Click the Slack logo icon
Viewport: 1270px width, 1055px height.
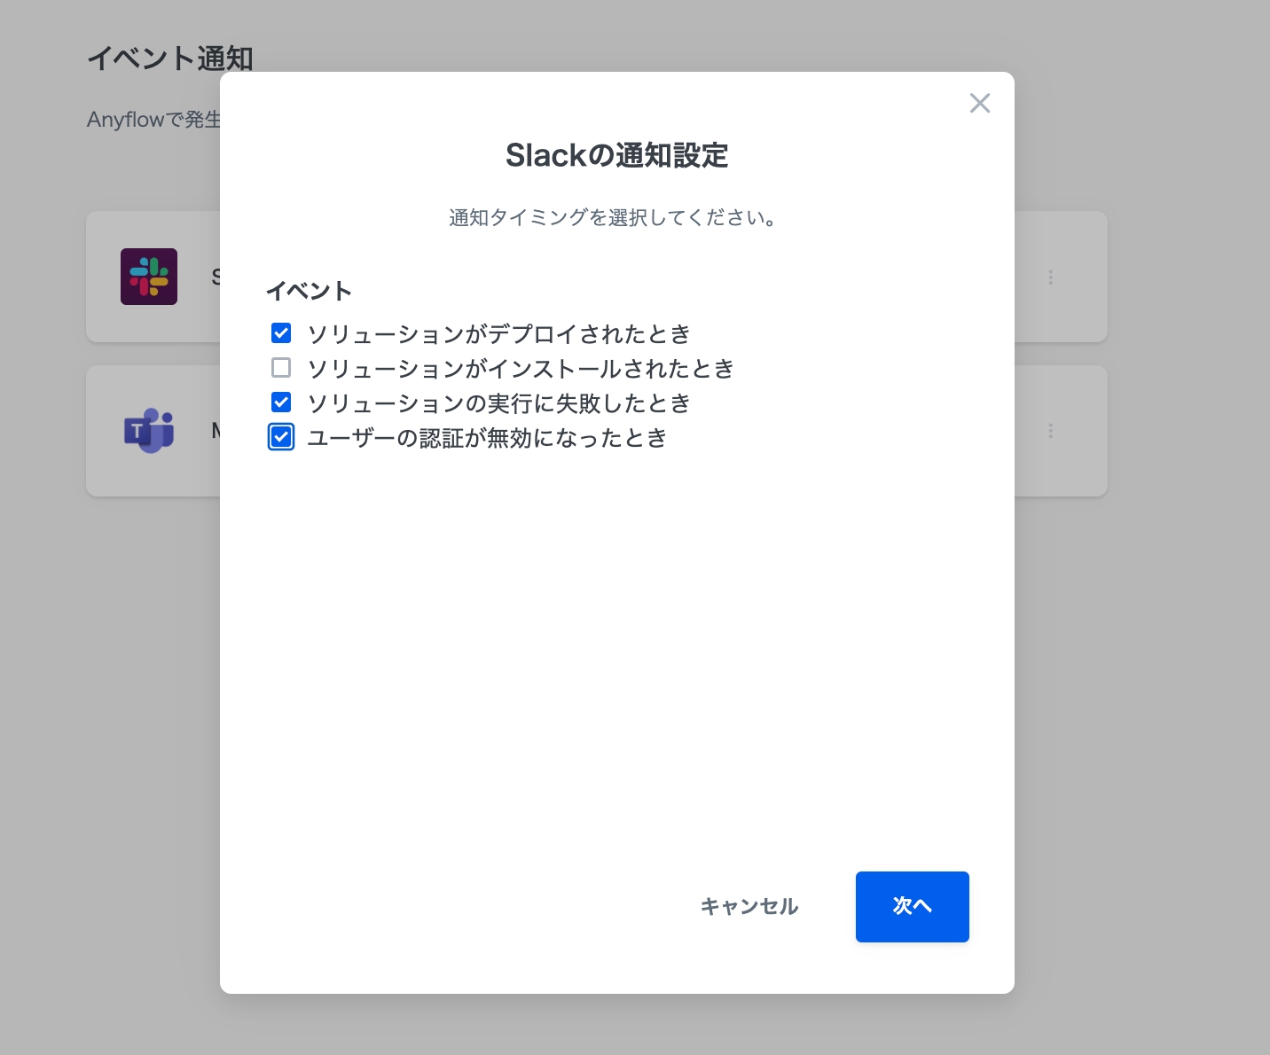(x=149, y=277)
